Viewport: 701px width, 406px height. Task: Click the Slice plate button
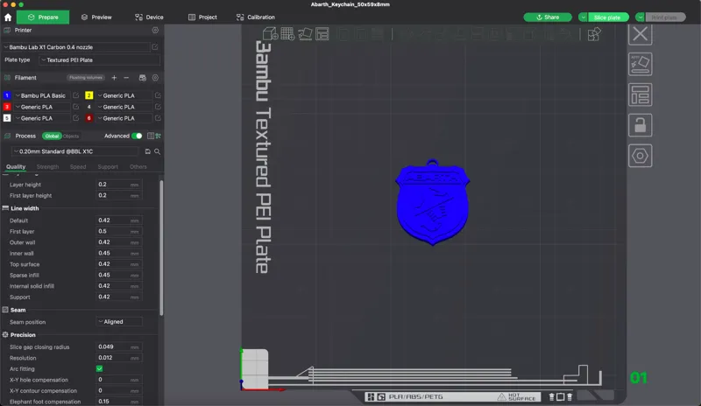coord(608,17)
